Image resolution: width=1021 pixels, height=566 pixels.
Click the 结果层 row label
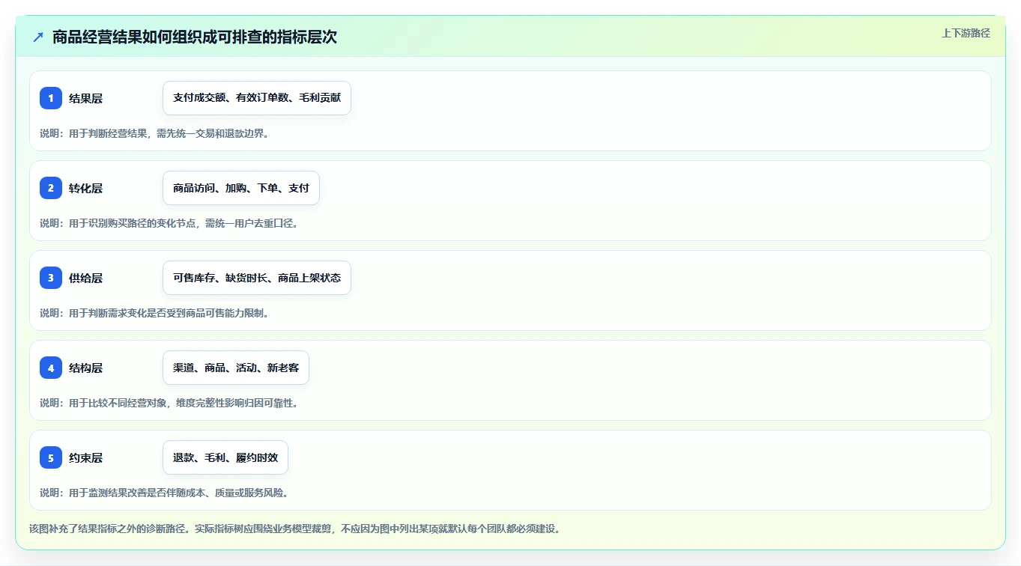(85, 98)
